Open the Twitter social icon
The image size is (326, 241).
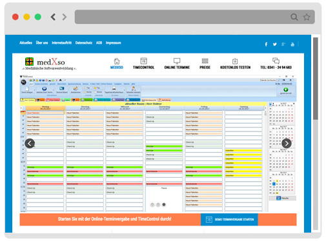tap(274, 44)
